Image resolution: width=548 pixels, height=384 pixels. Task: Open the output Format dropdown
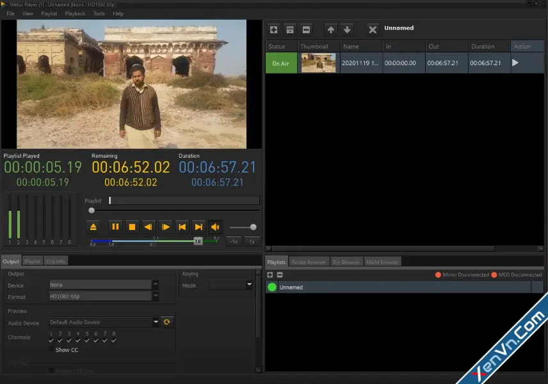pyautogui.click(x=156, y=296)
